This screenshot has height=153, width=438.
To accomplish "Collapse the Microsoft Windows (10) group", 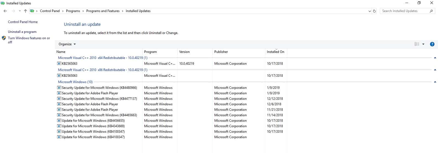I will pos(435,82).
